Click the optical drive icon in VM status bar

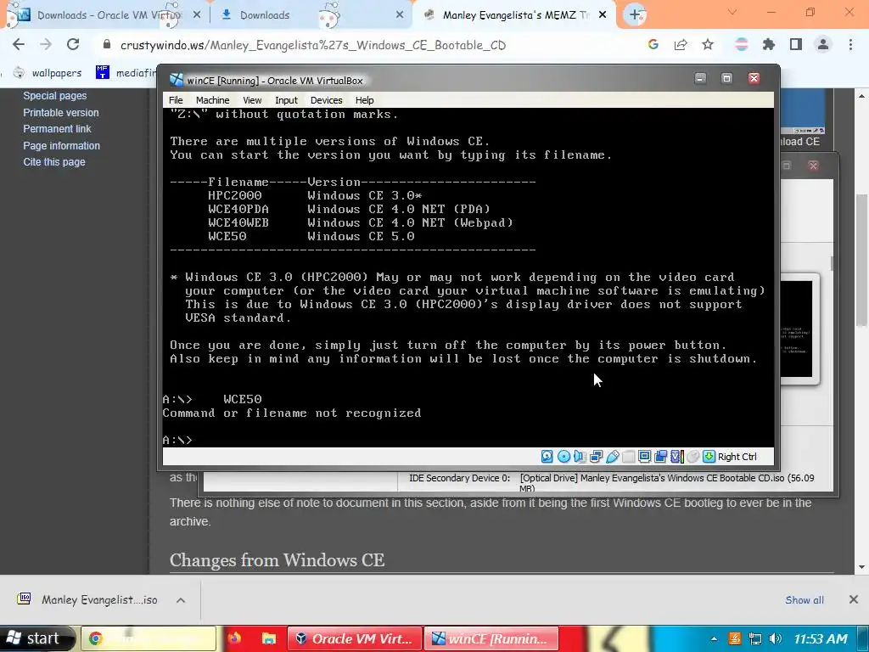pyautogui.click(x=563, y=456)
